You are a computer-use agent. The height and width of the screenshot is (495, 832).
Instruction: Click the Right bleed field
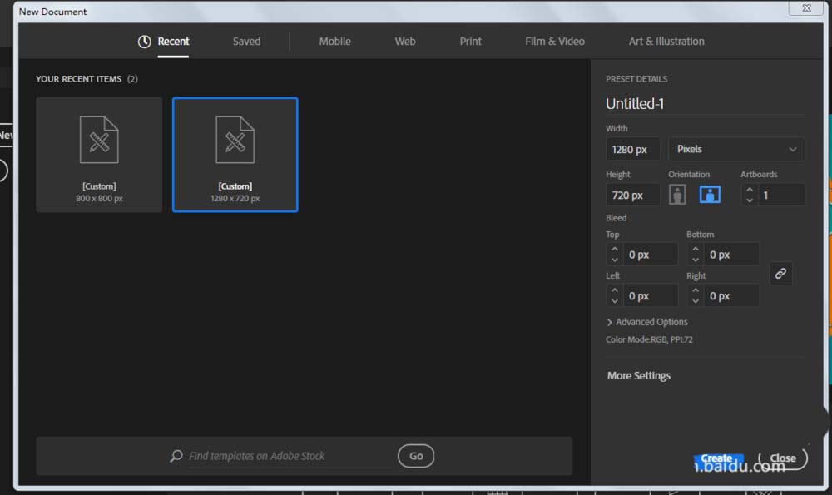click(731, 295)
